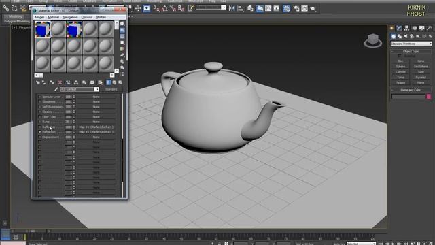Collapse the Name and Color rollout
The height and width of the screenshot is (245, 435).
point(411,90)
